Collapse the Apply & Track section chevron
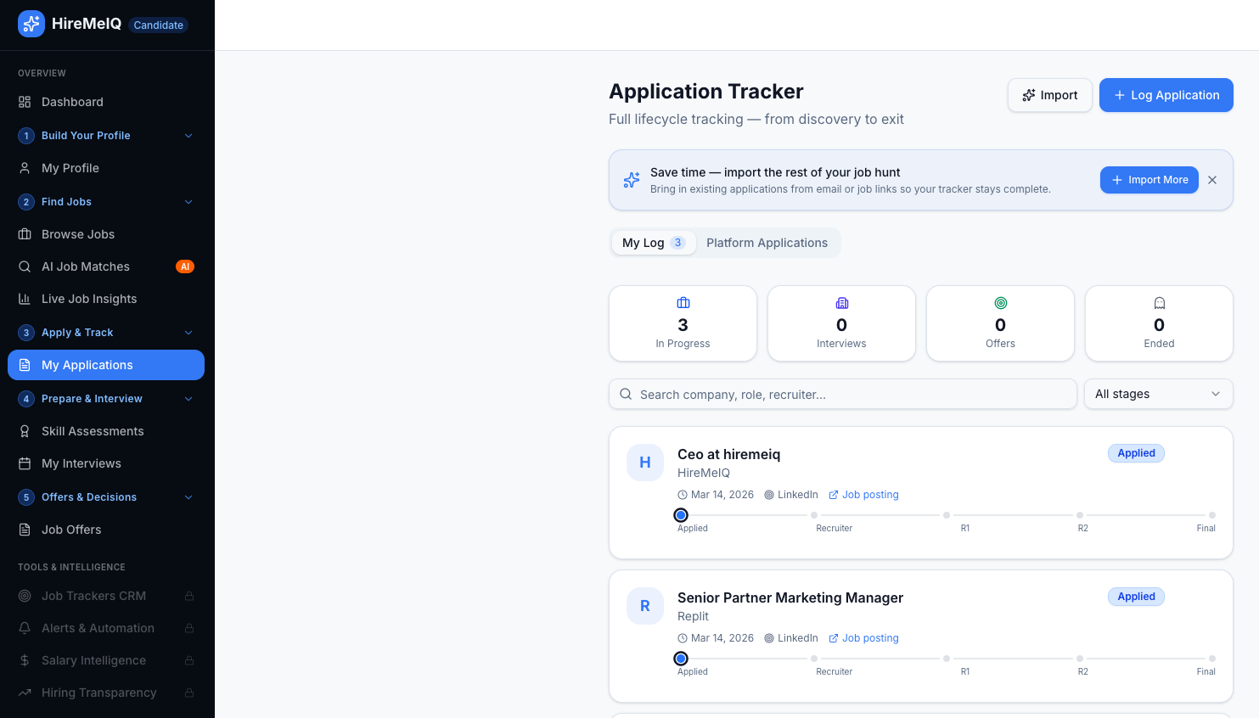Image resolution: width=1259 pixels, height=718 pixels. (x=188, y=333)
